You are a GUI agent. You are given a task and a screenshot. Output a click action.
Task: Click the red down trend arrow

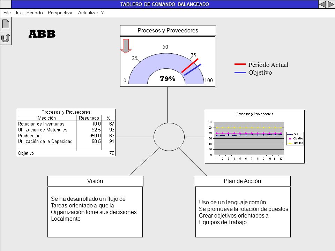[126, 46]
